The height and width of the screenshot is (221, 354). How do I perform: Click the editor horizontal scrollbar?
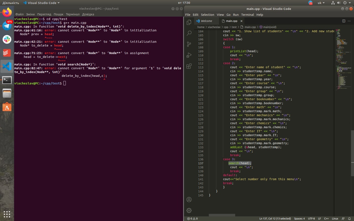tap(222, 215)
